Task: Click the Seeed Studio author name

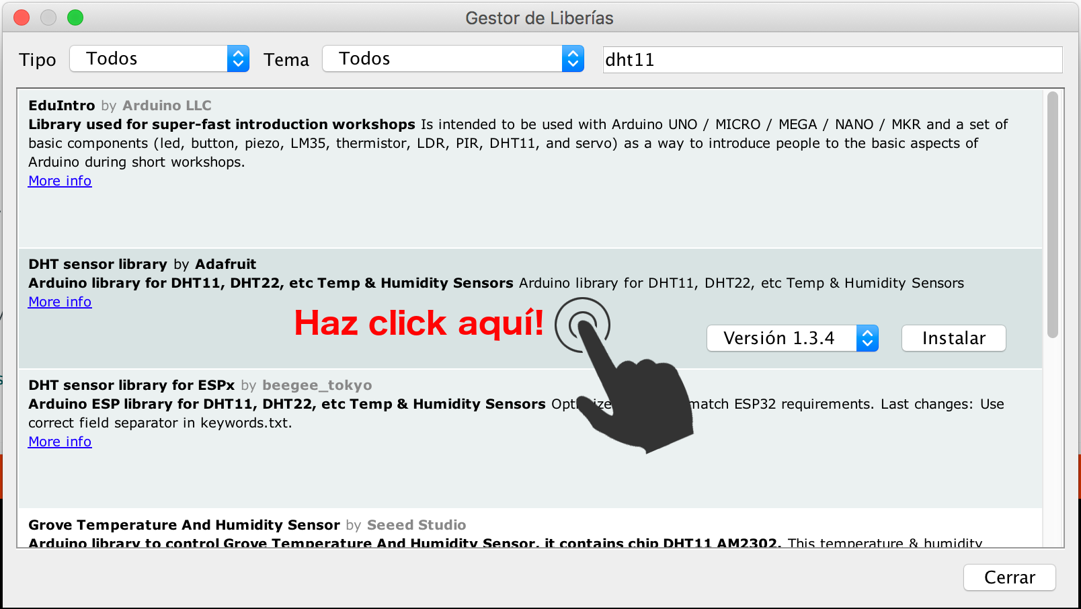Action: [416, 525]
